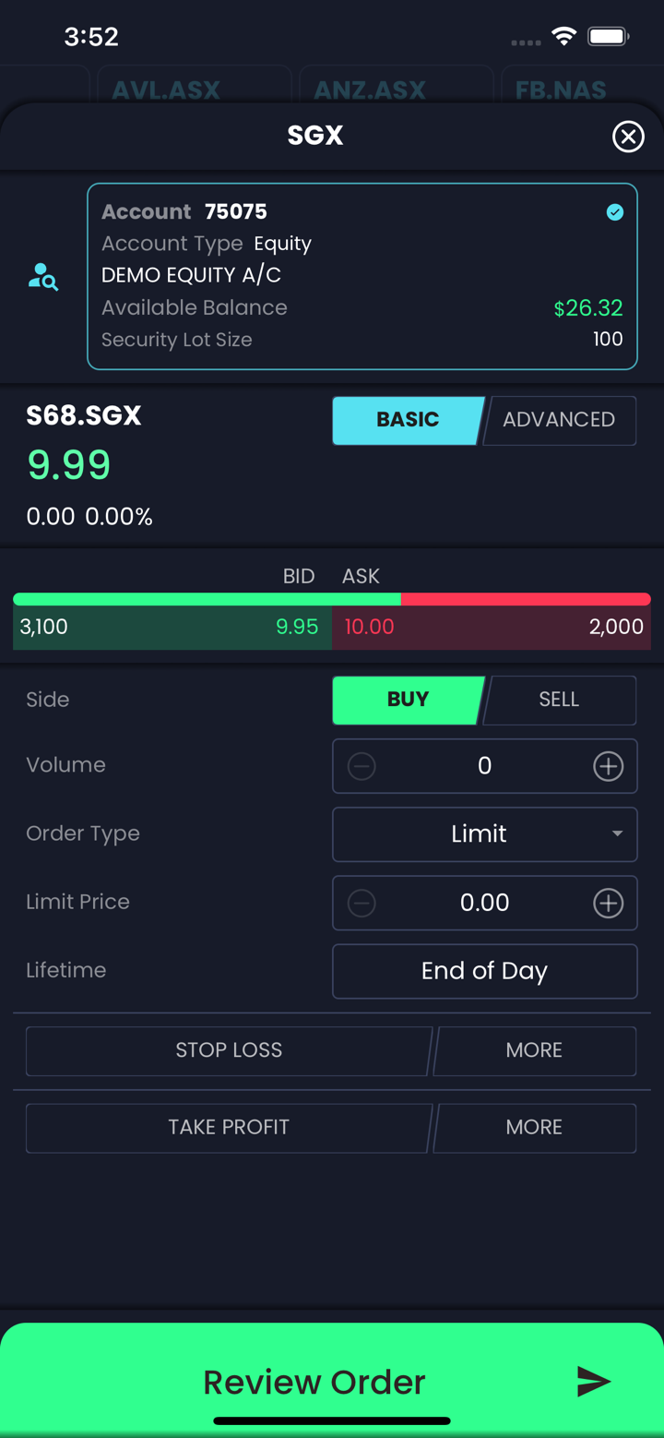The height and width of the screenshot is (1438, 664).
Task: Tap the Volume input field
Action: (x=484, y=766)
